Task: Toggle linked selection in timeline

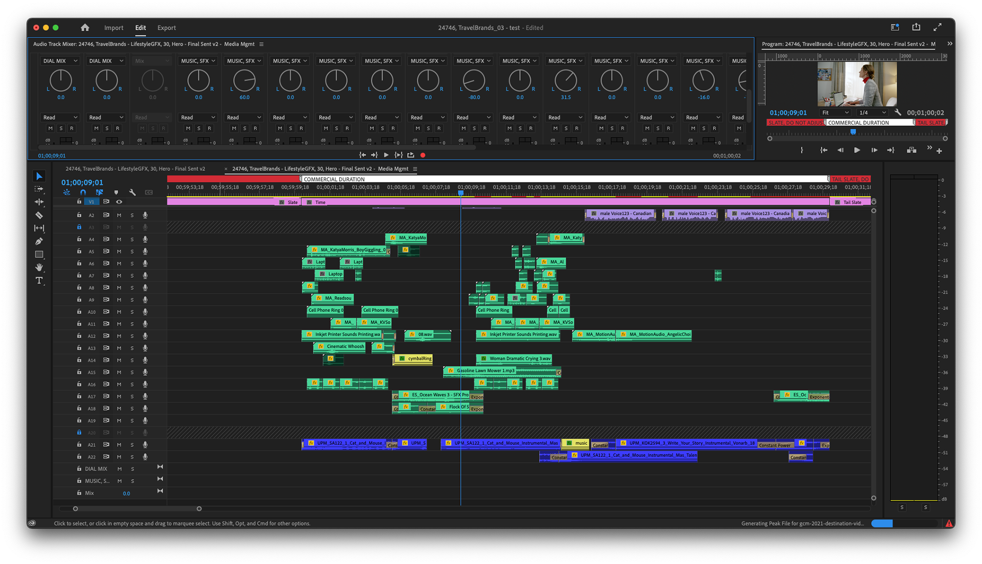Action: (x=99, y=192)
